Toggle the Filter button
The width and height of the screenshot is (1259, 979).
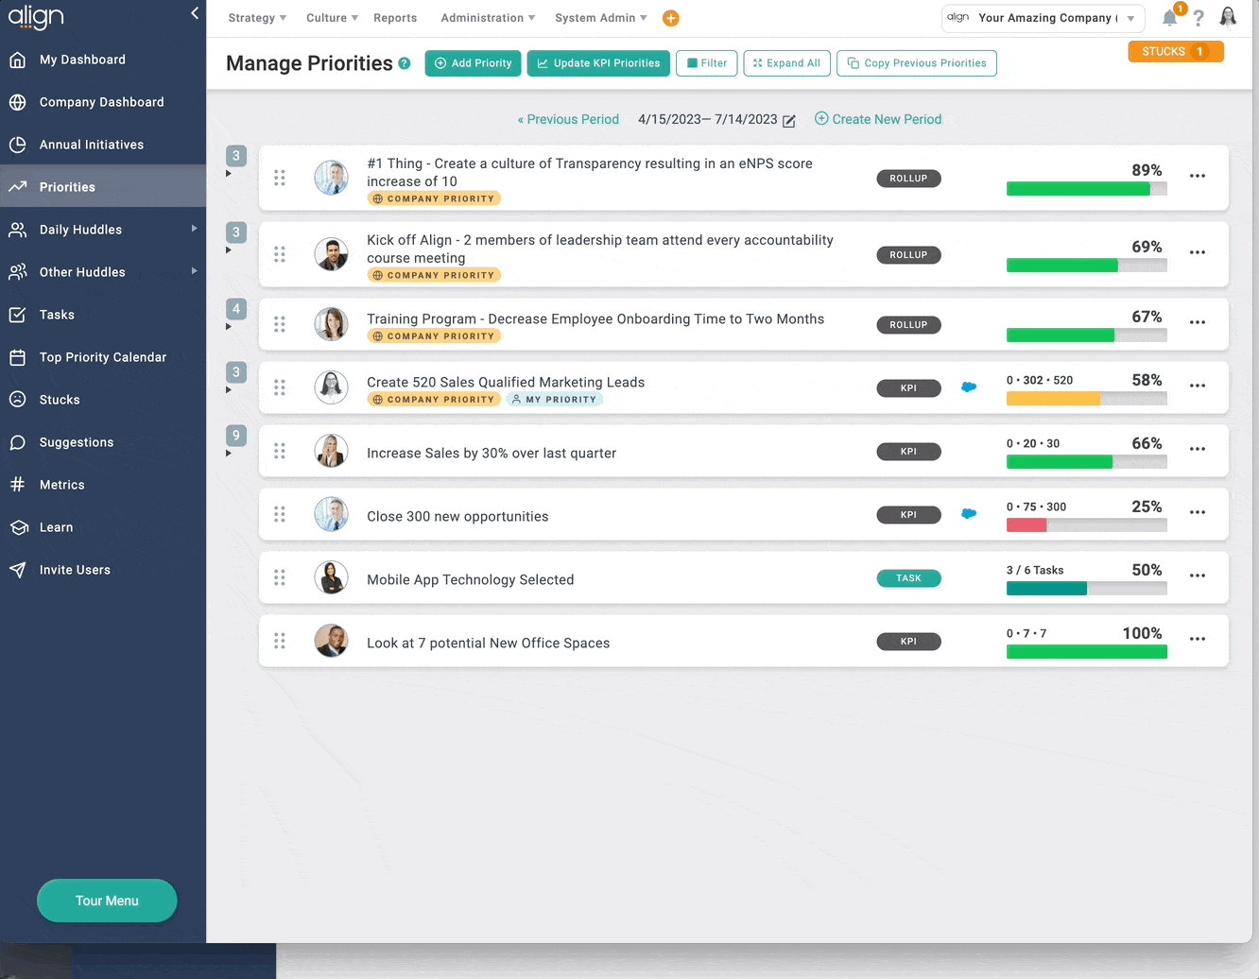point(706,63)
